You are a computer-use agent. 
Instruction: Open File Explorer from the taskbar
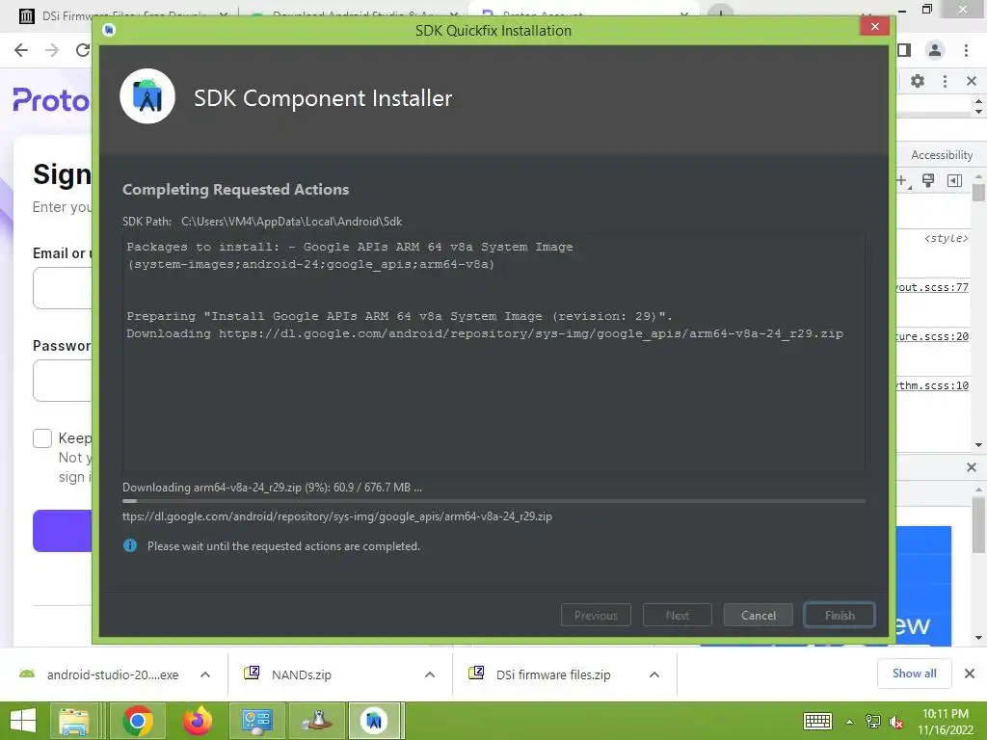pyautogui.click(x=74, y=721)
